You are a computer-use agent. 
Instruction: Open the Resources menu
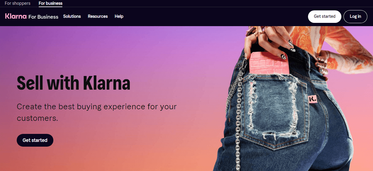click(x=97, y=16)
